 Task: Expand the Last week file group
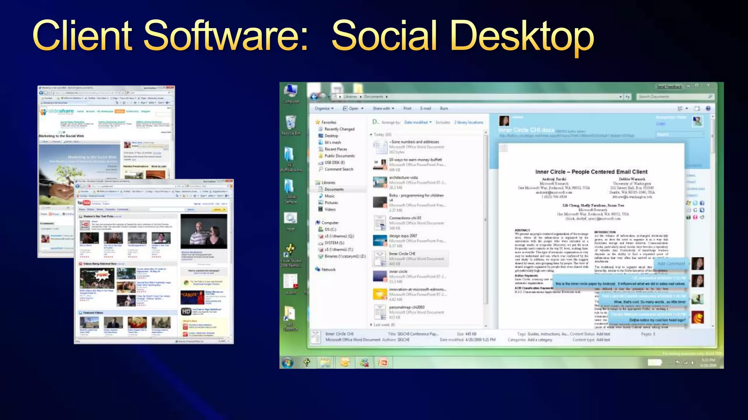(x=371, y=324)
